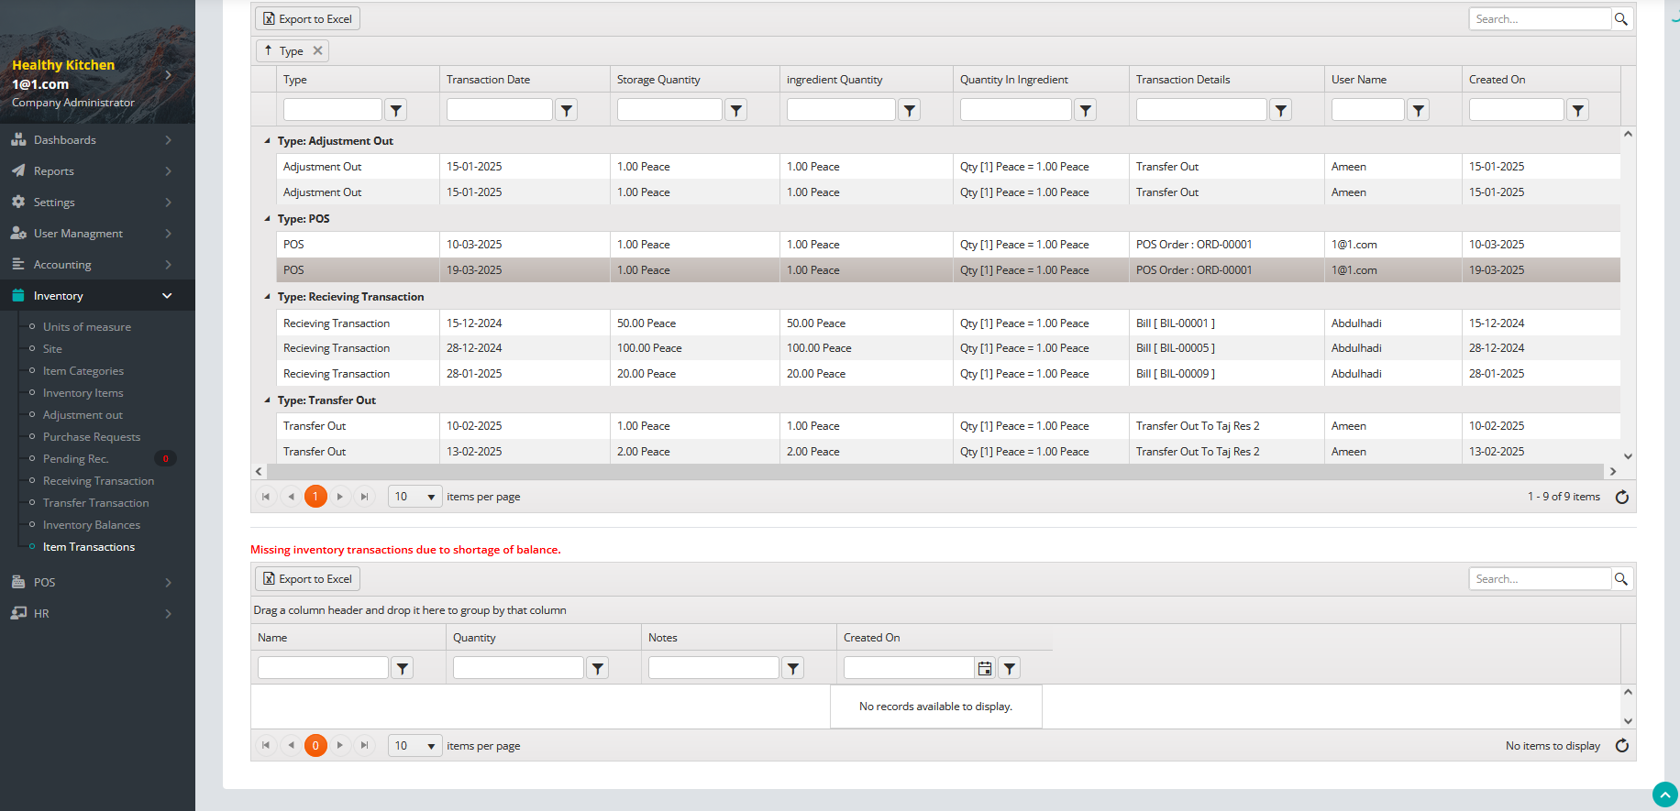
Task: Open the Transaction Date filter icon
Action: (x=567, y=110)
